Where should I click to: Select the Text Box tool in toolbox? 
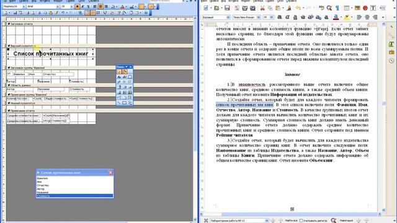(x=124, y=77)
